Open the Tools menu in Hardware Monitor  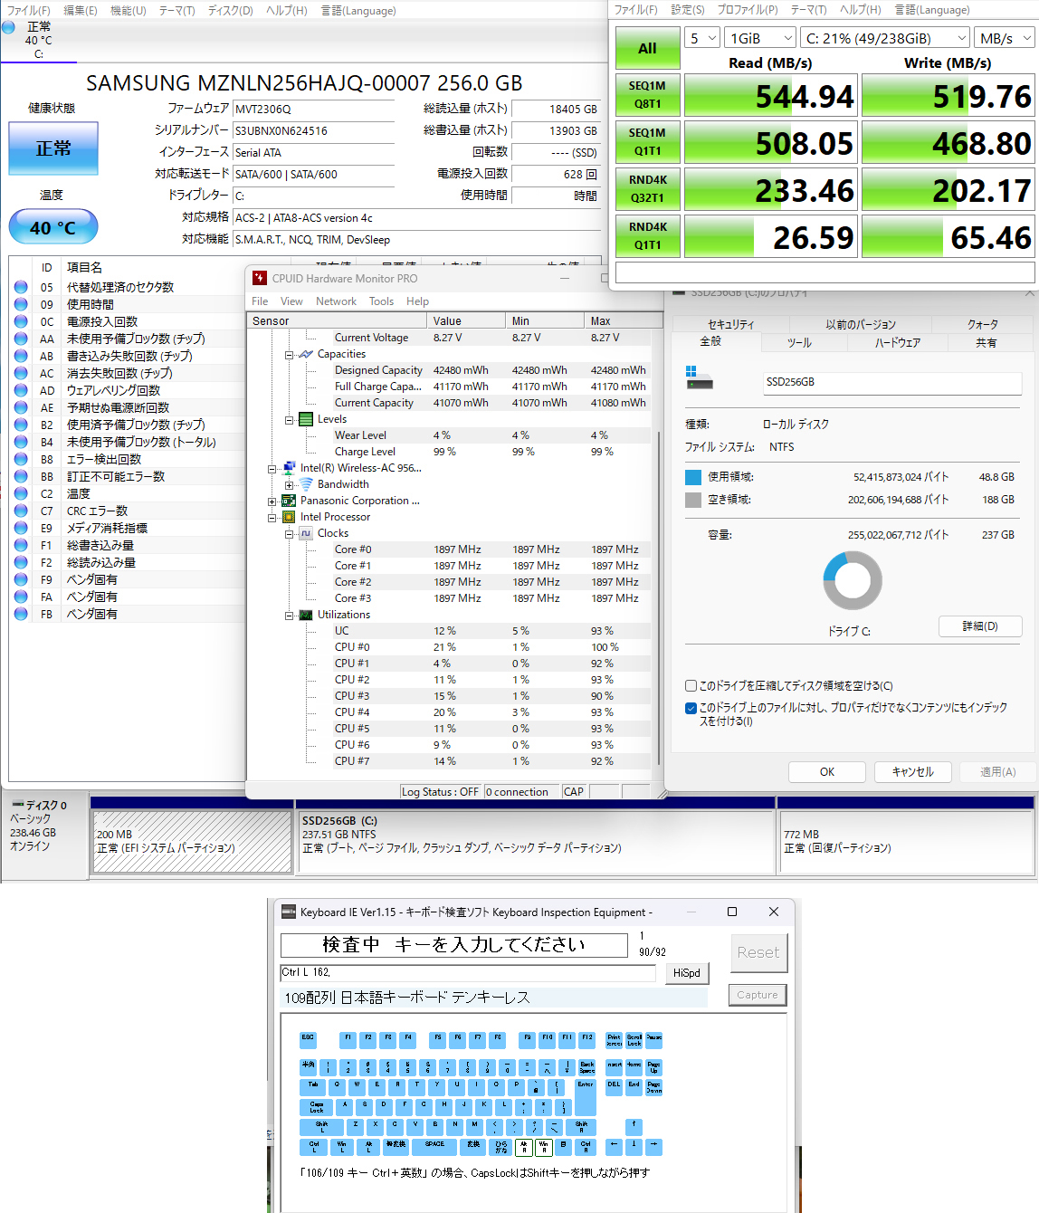[381, 301]
